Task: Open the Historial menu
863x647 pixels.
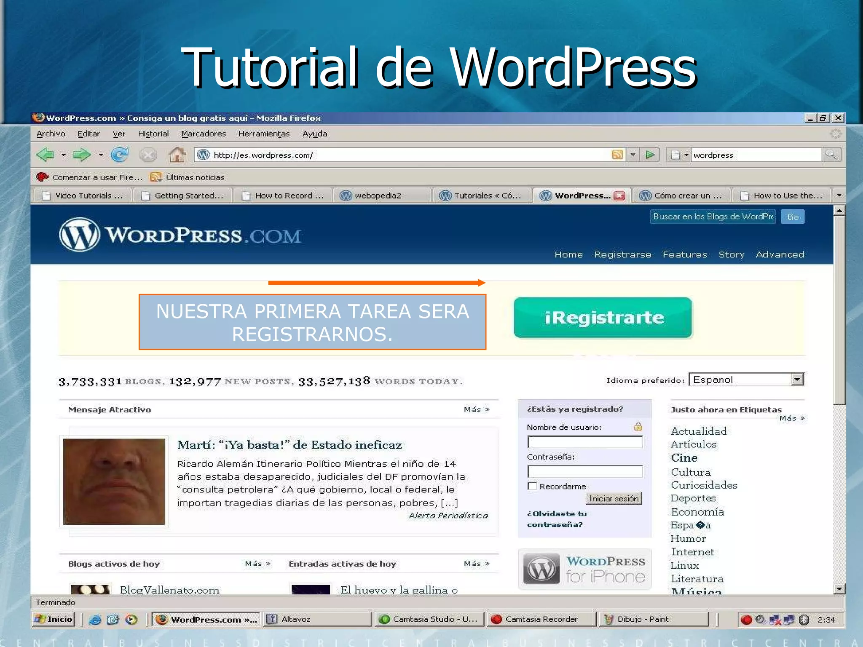Action: [153, 134]
